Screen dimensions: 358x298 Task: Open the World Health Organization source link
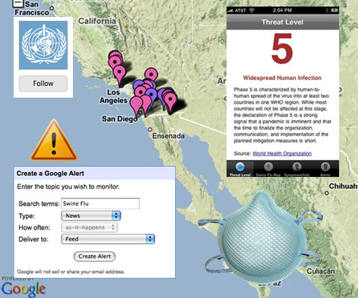click(x=282, y=154)
